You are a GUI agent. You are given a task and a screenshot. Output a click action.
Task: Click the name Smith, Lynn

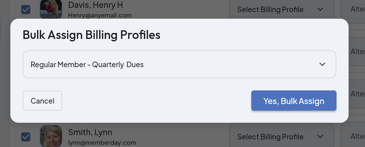90,132
